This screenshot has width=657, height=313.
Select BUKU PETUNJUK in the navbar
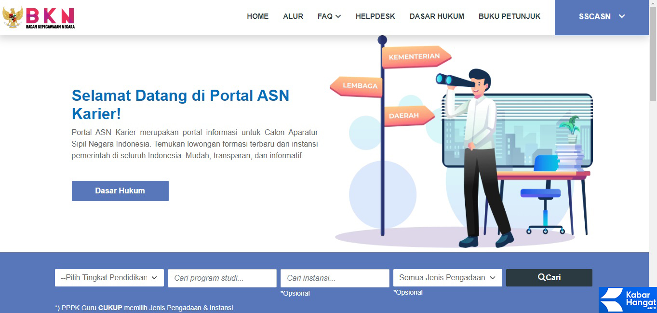(x=509, y=16)
